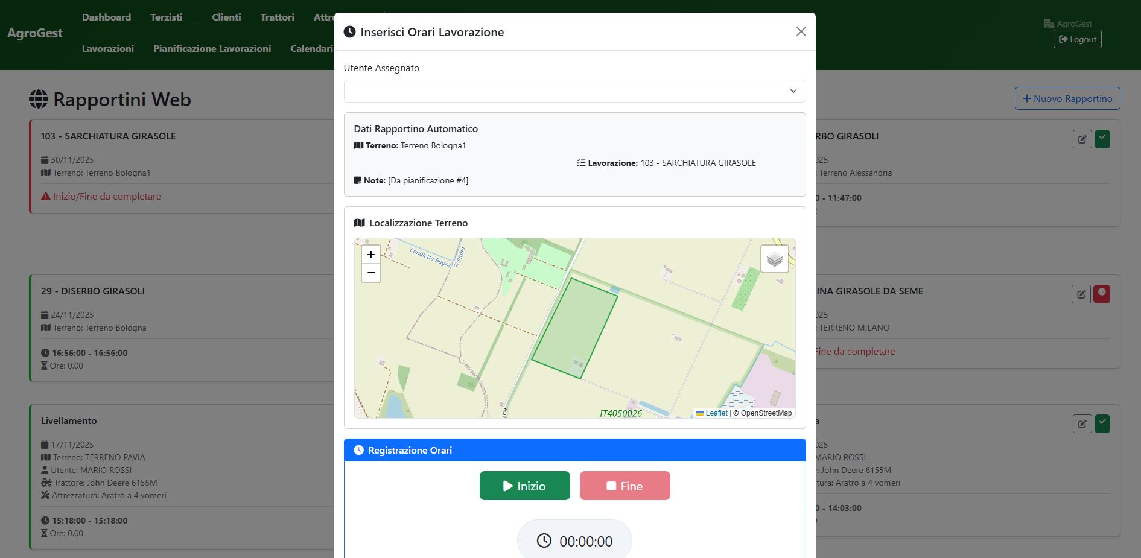Go to the Dashboard menu item

pos(106,17)
